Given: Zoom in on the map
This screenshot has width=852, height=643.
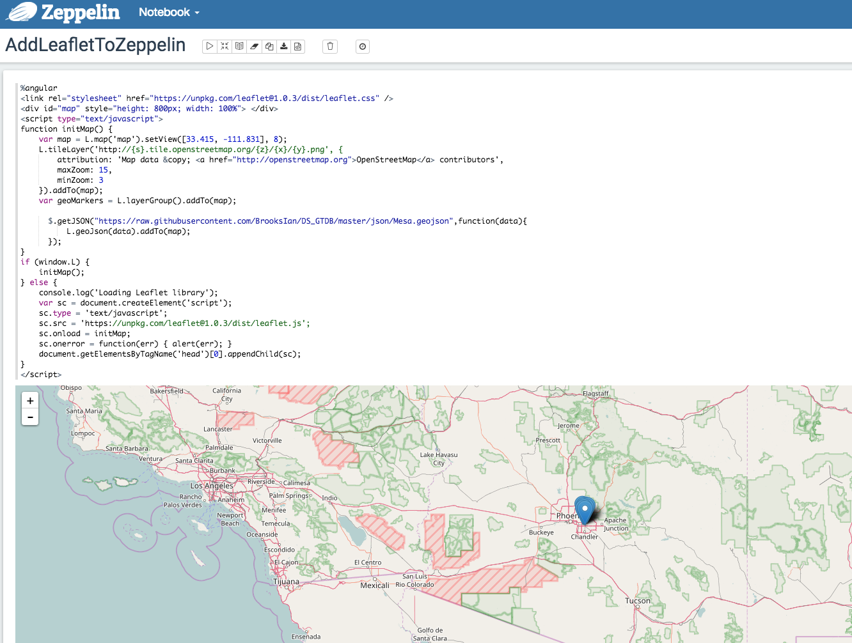Looking at the screenshot, I should (30, 400).
